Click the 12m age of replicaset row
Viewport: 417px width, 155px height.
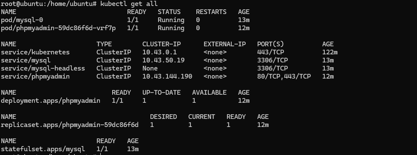pos(263,125)
